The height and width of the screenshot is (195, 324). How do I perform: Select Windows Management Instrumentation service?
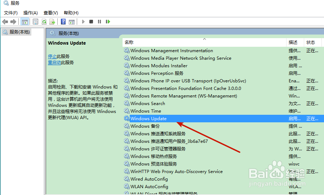pos(172,51)
